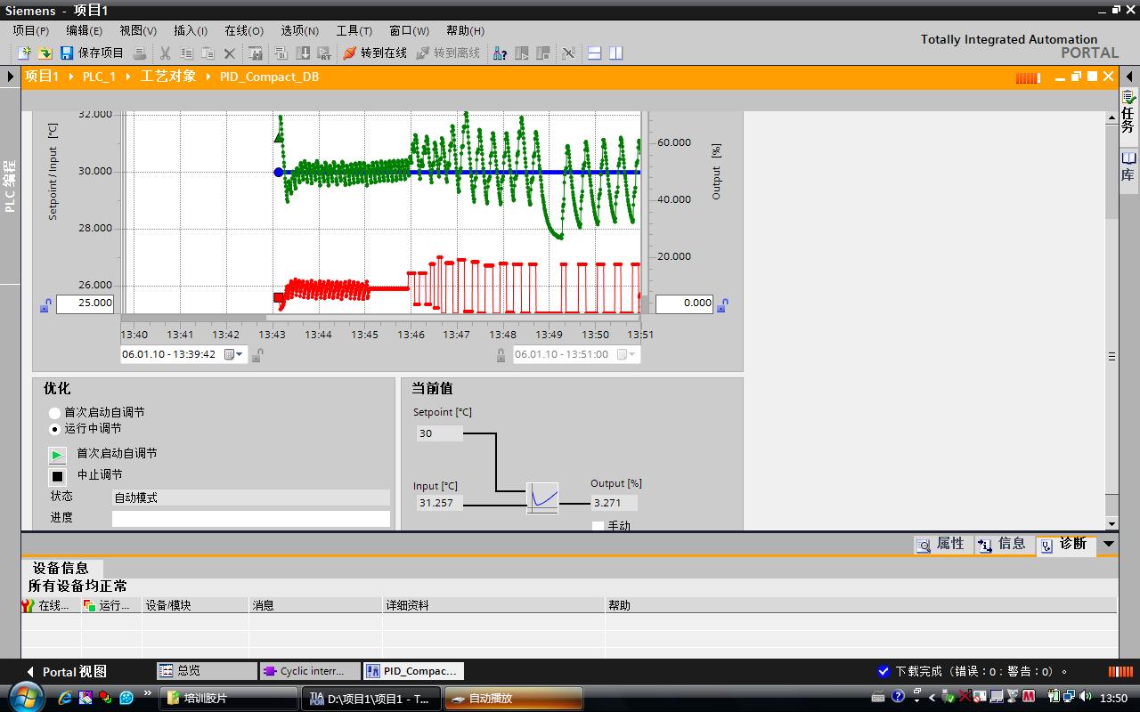Image resolution: width=1140 pixels, height=712 pixels.
Task: Expand the project tree side arrow
Action: [11, 77]
